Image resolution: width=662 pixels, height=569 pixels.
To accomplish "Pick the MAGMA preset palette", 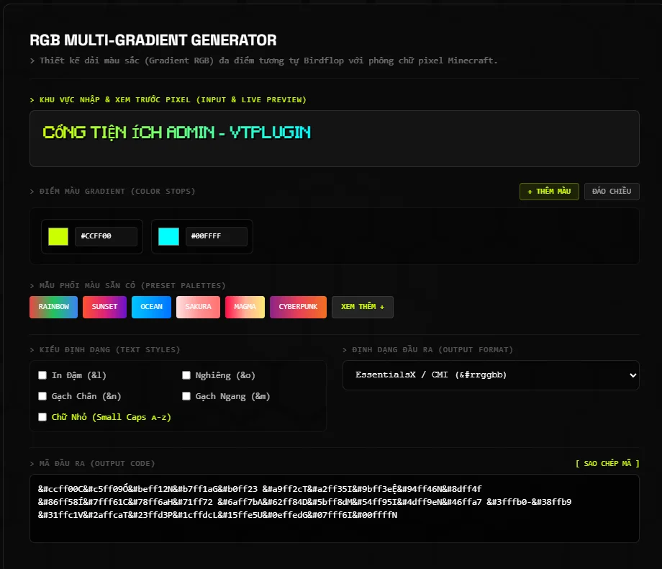I will pos(245,307).
